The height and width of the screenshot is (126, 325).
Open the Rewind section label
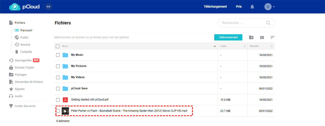[25, 45]
